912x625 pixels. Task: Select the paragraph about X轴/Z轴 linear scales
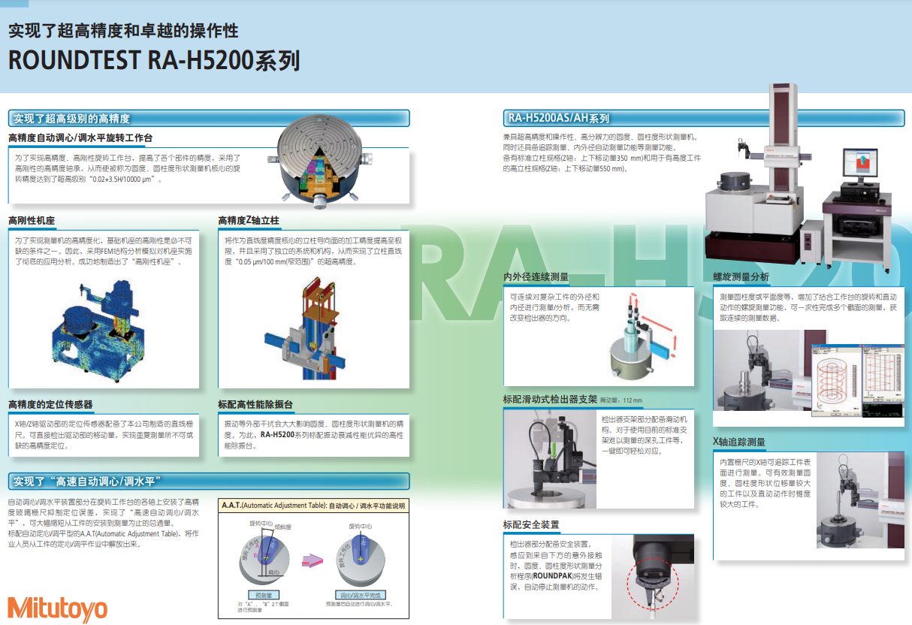pos(104,435)
